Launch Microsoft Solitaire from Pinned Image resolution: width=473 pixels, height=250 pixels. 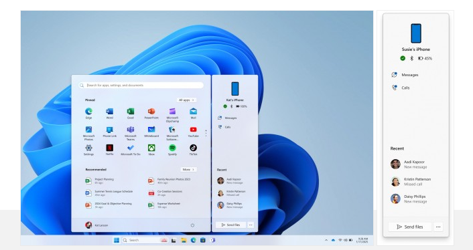pyautogui.click(x=172, y=133)
